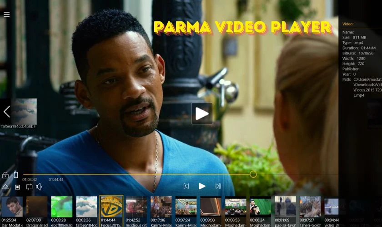This screenshot has width=382, height=227.
Task: Click the Publisher: label in info panel
Action: [x=351, y=69]
